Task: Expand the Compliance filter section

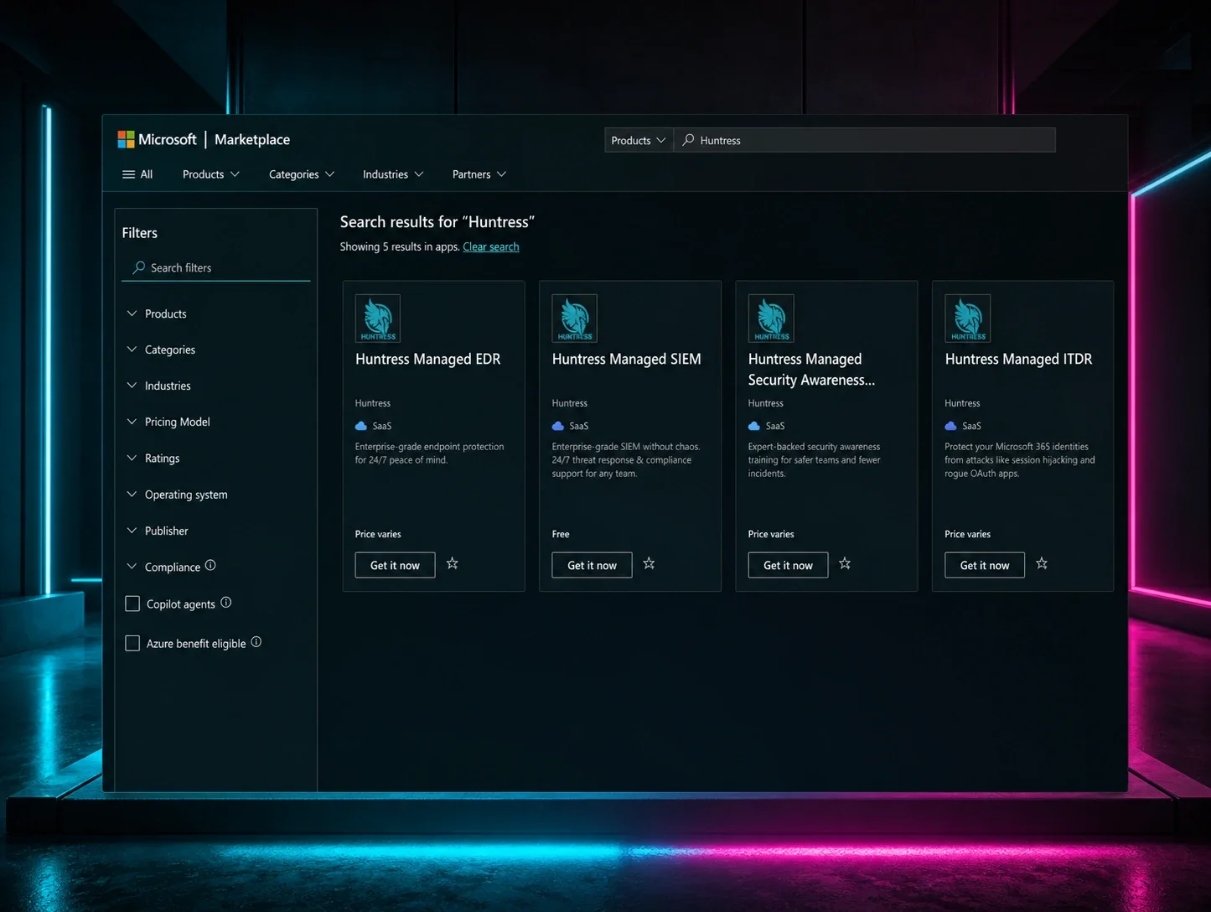Action: (x=163, y=567)
